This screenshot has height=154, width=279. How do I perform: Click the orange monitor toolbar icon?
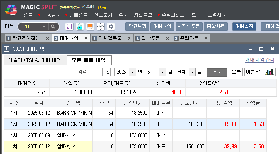click(x=90, y=27)
